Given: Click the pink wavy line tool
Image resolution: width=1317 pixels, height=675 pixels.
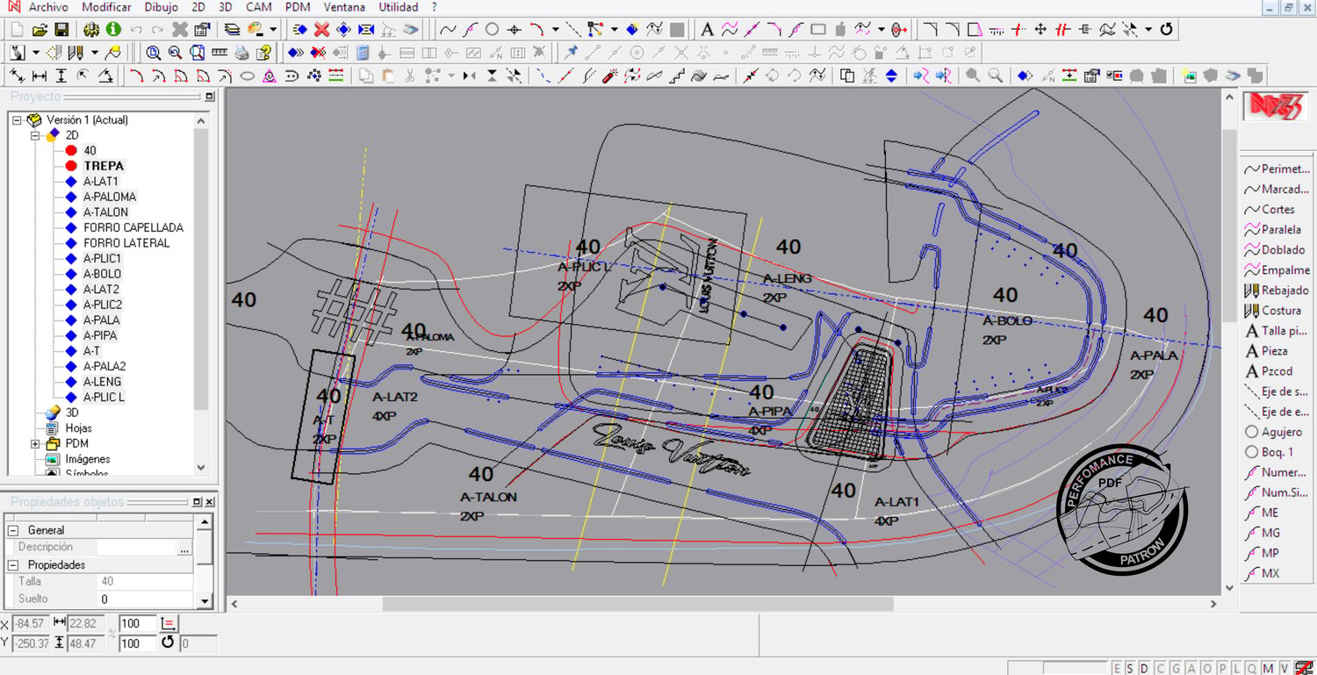Looking at the screenshot, I should pyautogui.click(x=730, y=30).
